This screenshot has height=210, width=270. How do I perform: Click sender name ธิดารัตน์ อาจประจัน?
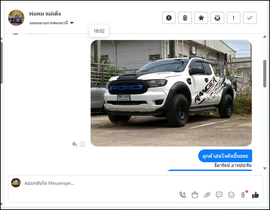pyautogui.click(x=233, y=165)
